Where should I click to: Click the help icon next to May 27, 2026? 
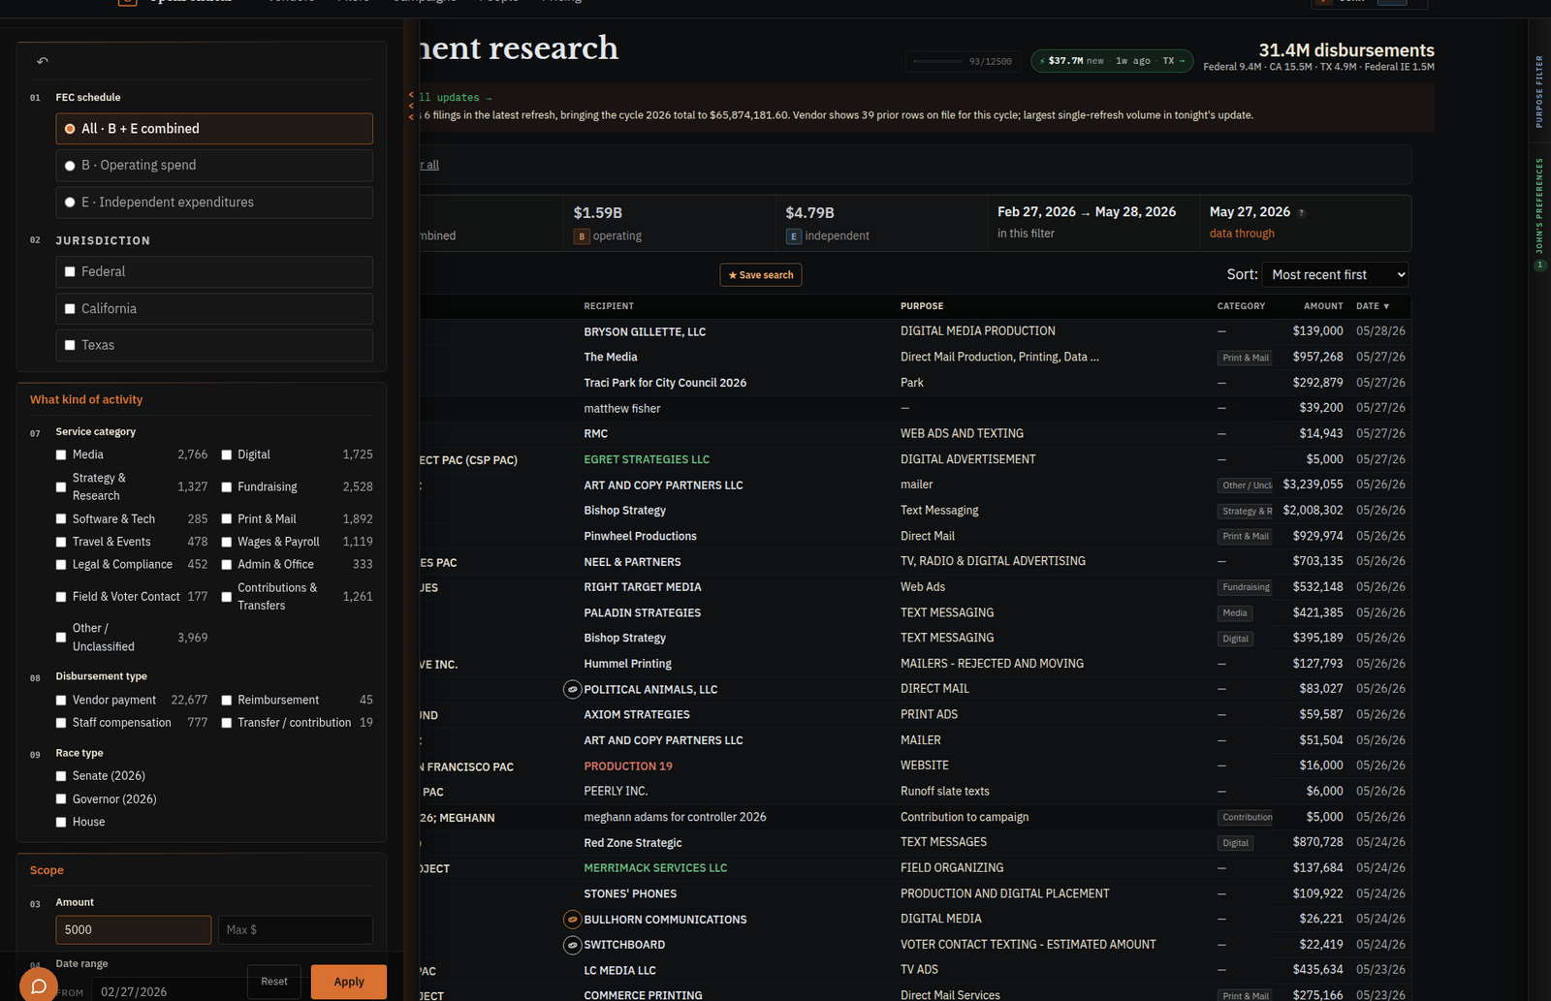click(1302, 213)
